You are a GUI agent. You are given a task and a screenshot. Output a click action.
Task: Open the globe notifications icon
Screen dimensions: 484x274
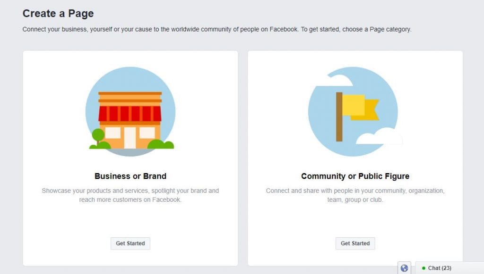pos(404,268)
